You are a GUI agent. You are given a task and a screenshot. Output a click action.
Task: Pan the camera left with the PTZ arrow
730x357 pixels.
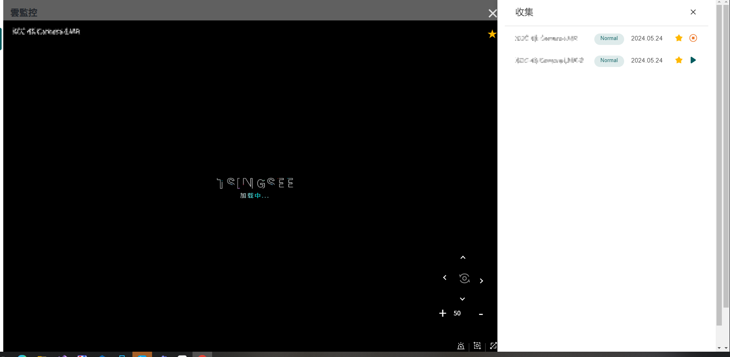[445, 278]
